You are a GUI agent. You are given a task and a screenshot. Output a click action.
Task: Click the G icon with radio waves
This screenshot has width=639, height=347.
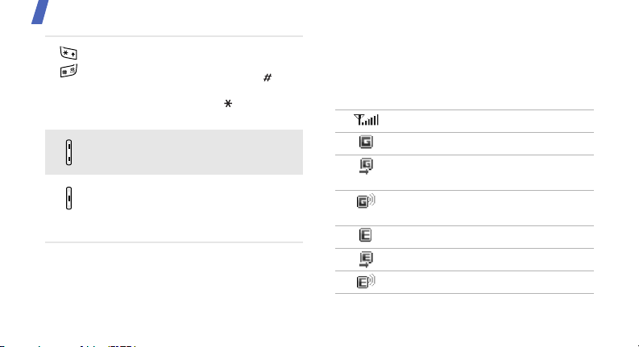366,201
